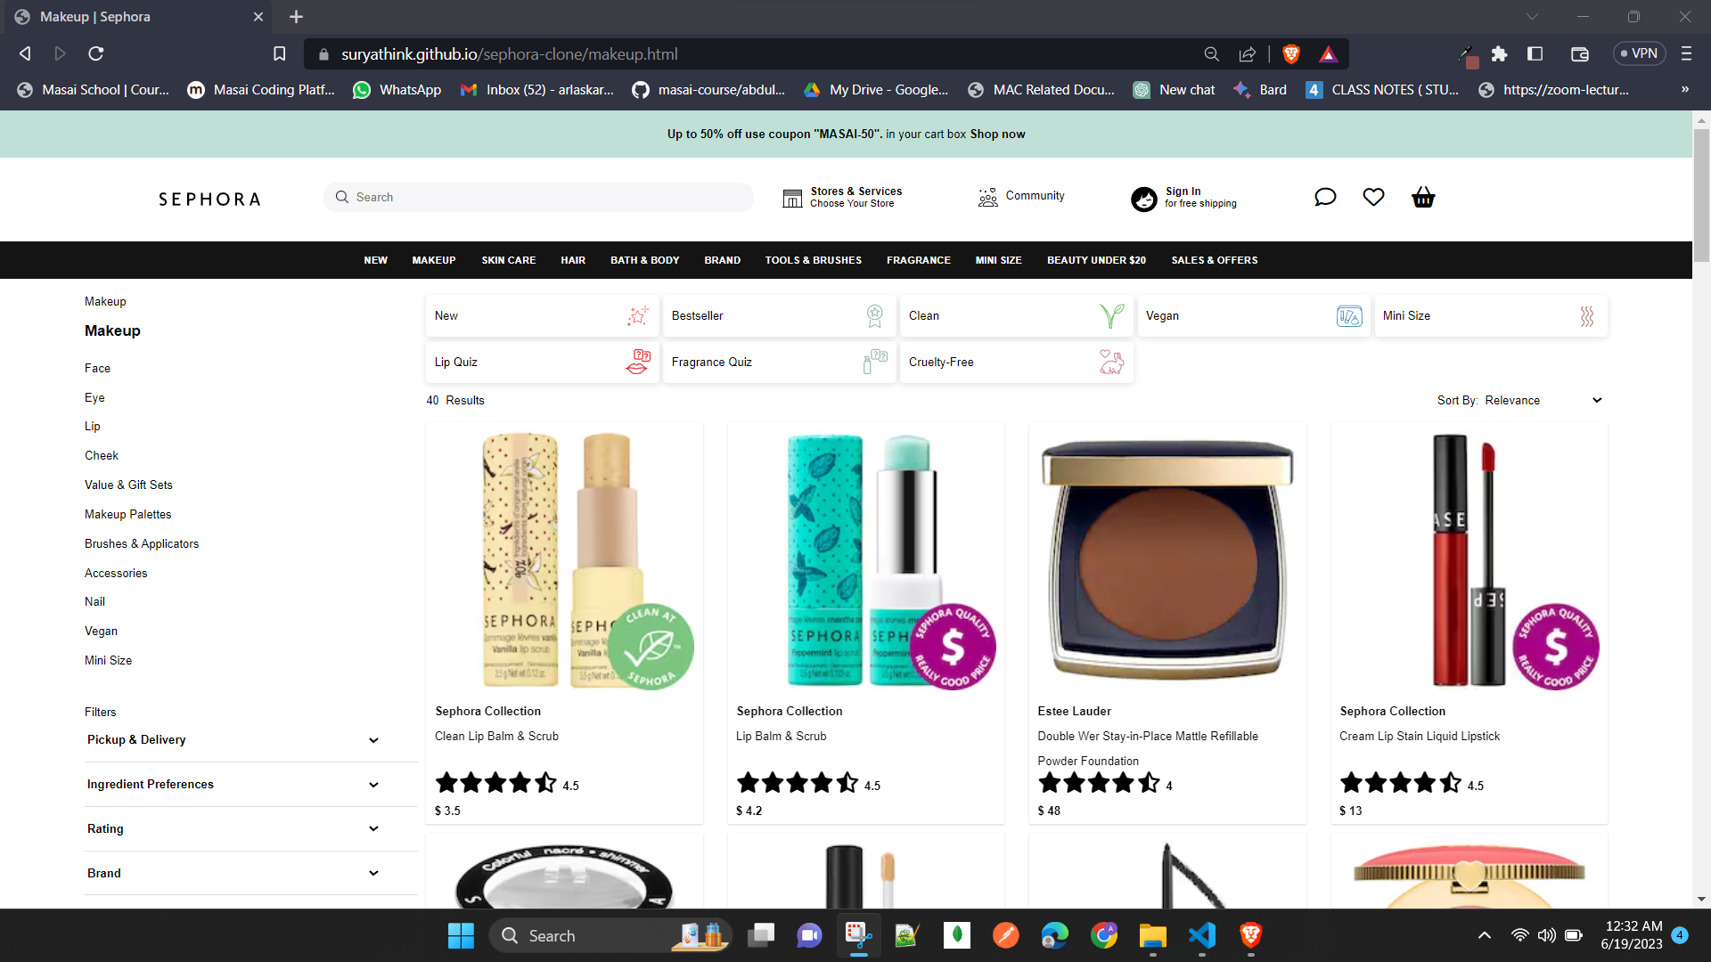Click the Community people icon
The width and height of the screenshot is (1711, 962).
987,197
